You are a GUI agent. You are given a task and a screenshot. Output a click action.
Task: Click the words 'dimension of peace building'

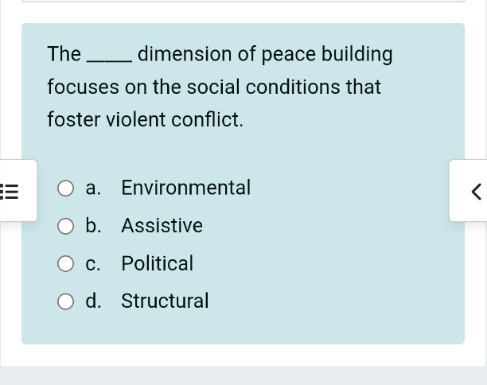265,54
